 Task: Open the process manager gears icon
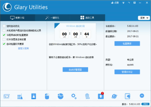[74, 96]
